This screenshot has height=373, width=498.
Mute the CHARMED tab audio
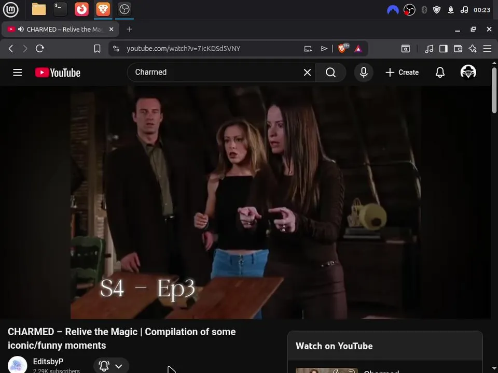coord(21,29)
